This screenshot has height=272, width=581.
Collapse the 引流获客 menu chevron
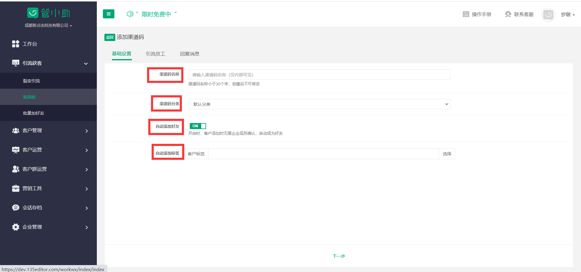coord(86,64)
